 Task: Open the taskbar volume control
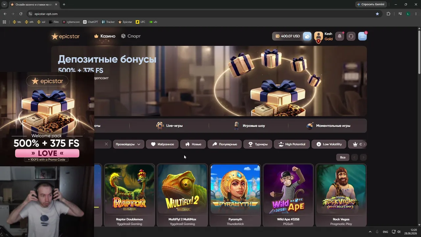point(399,232)
